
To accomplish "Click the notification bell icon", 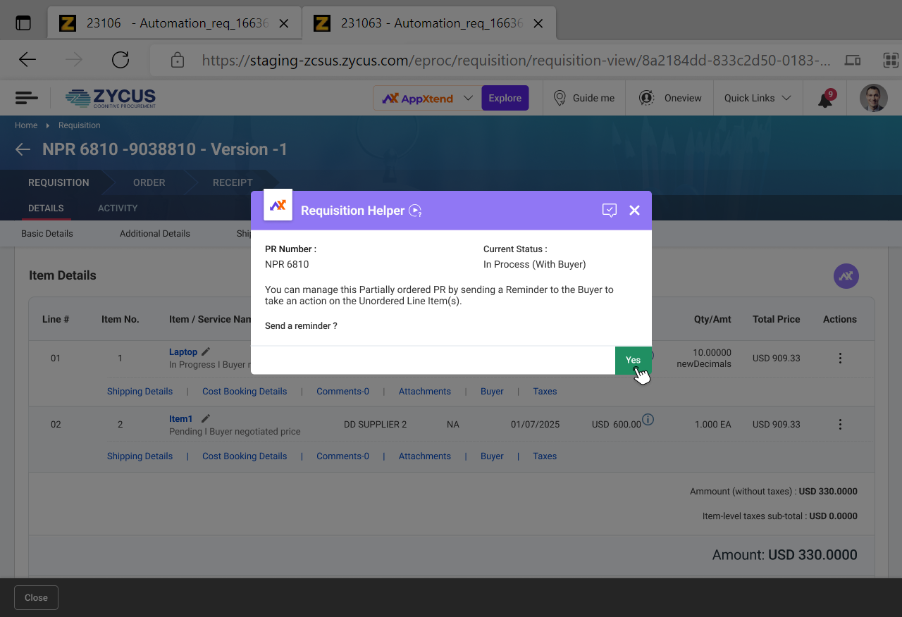I will coord(825,99).
